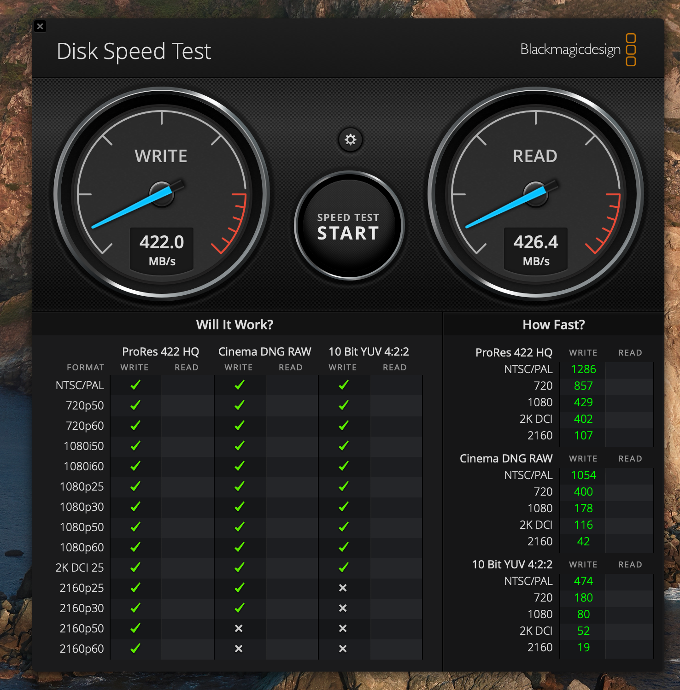Click the 10 Bit YUV 1080 write value 80
Viewport: 680px width, 690px height.
coord(583,614)
